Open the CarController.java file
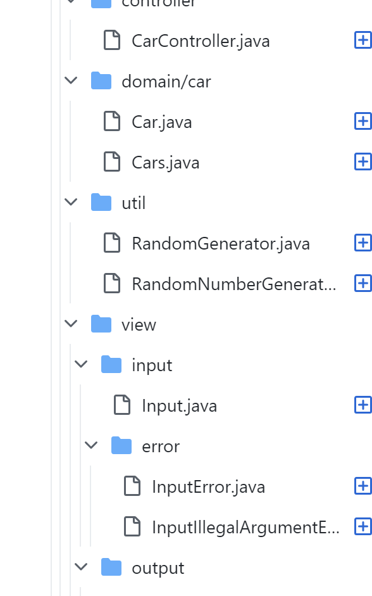Viewport: 372px width, 596px height. coord(201,41)
